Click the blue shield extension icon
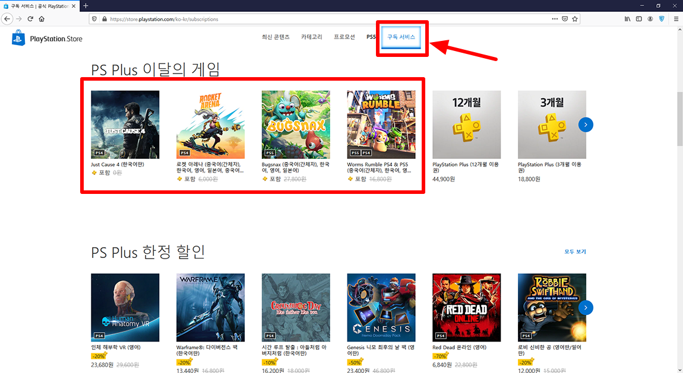The image size is (683, 373). [662, 19]
